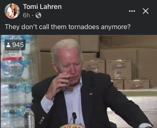Click the brass buttons on the jacket sleeve
The image size is (157, 128).
coord(41,120)
